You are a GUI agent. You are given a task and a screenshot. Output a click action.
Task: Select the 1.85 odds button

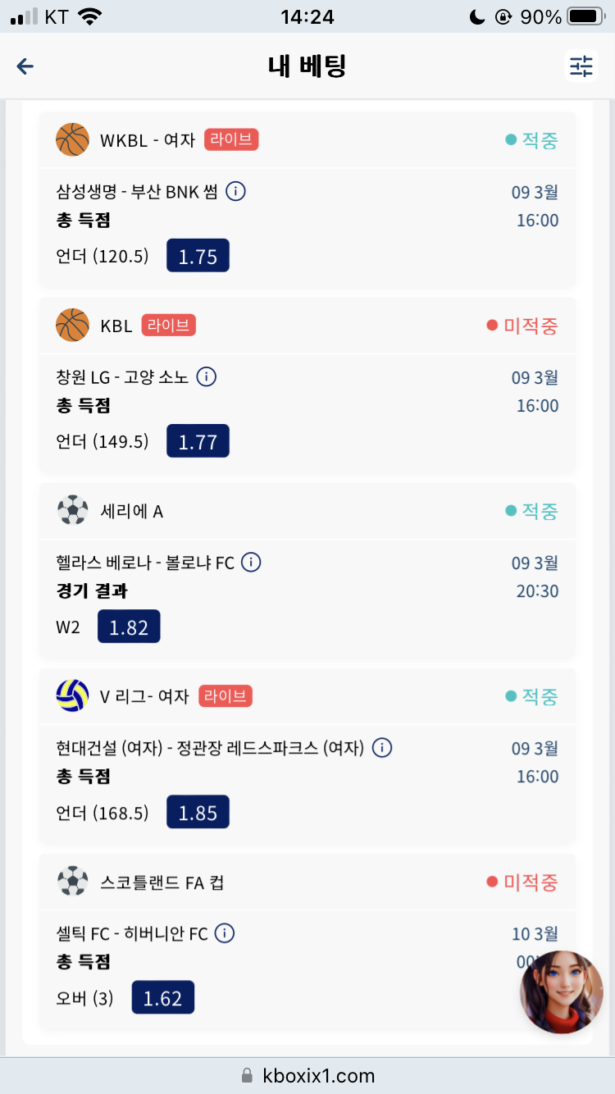(x=198, y=812)
